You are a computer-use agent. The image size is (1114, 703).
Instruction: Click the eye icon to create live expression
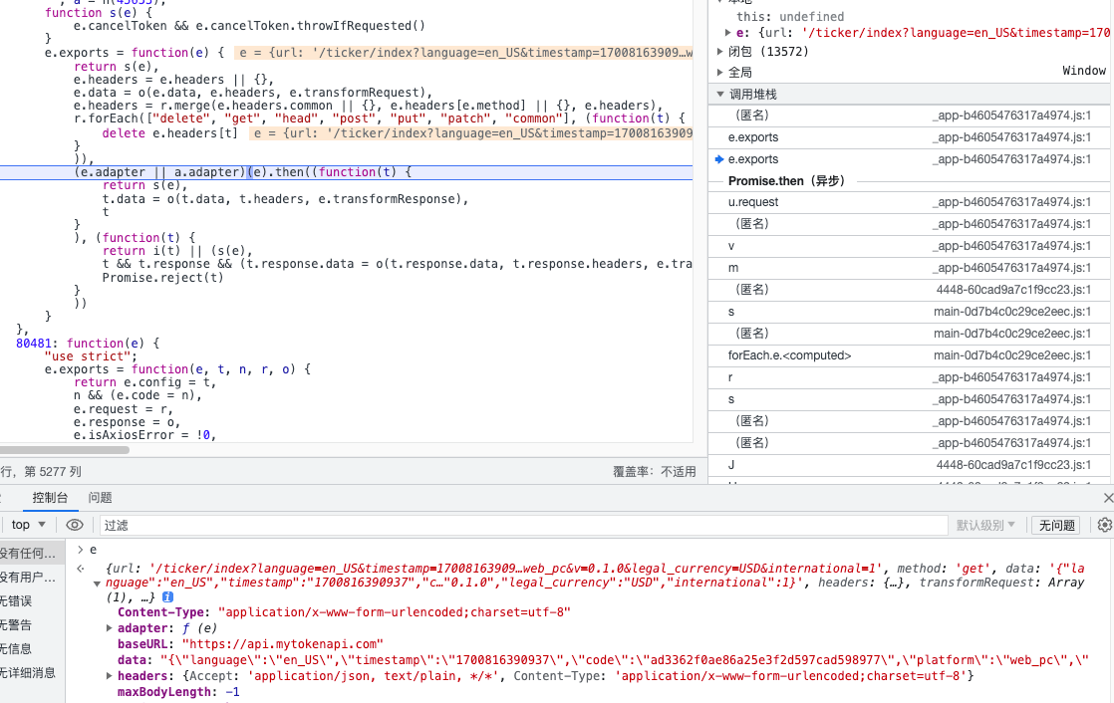(x=75, y=525)
